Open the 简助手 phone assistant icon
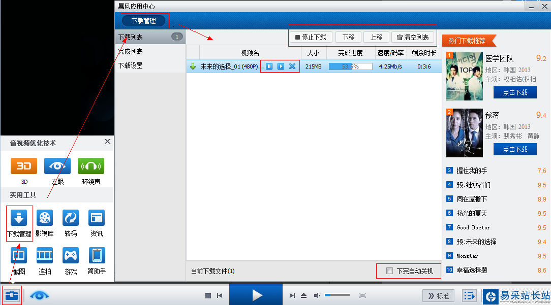Image resolution: width=551 pixels, height=305 pixels. (x=97, y=255)
